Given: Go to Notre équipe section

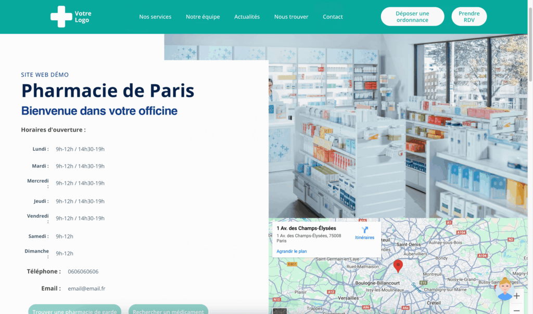Looking at the screenshot, I should click(202, 17).
